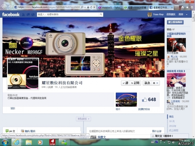Open Facebook friend requests icon

pos(23,15)
